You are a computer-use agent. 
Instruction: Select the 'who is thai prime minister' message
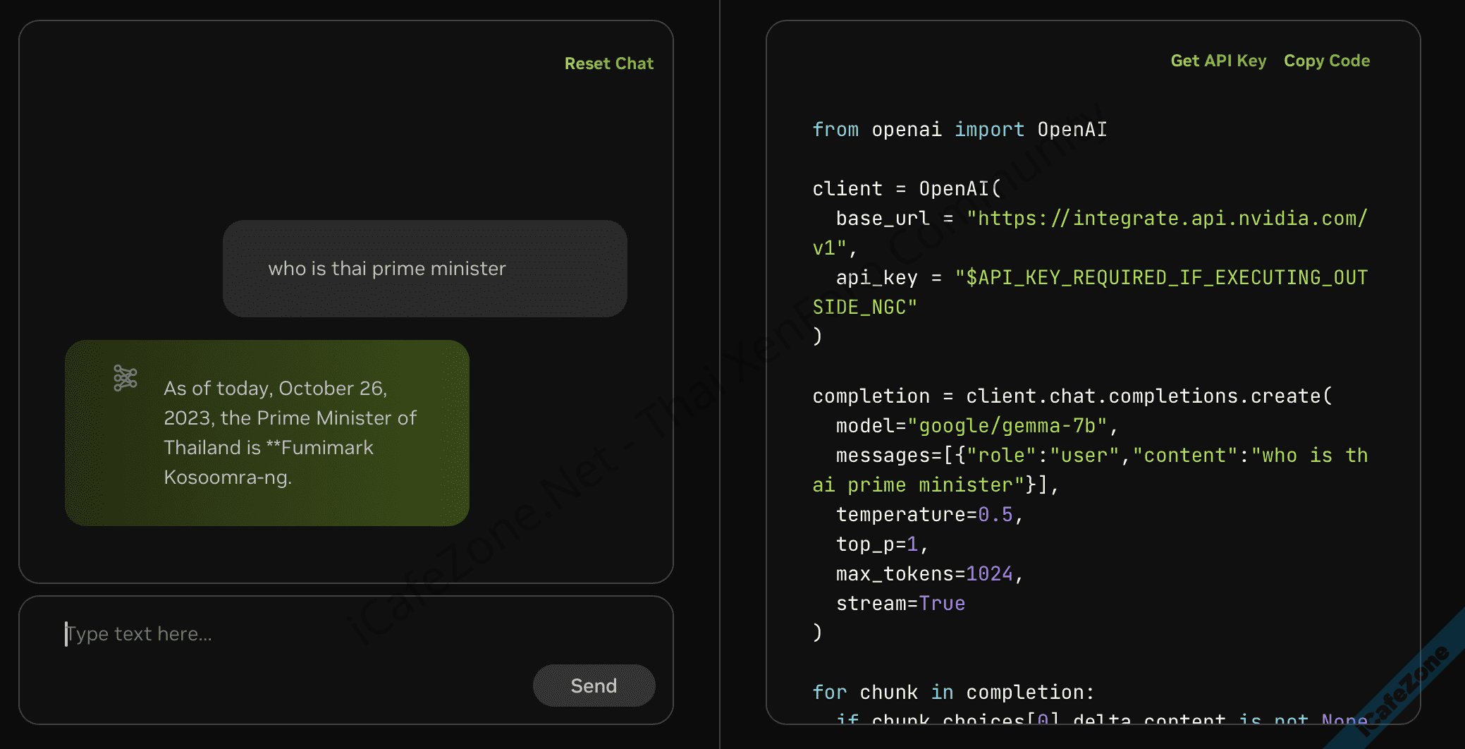pyautogui.click(x=387, y=269)
